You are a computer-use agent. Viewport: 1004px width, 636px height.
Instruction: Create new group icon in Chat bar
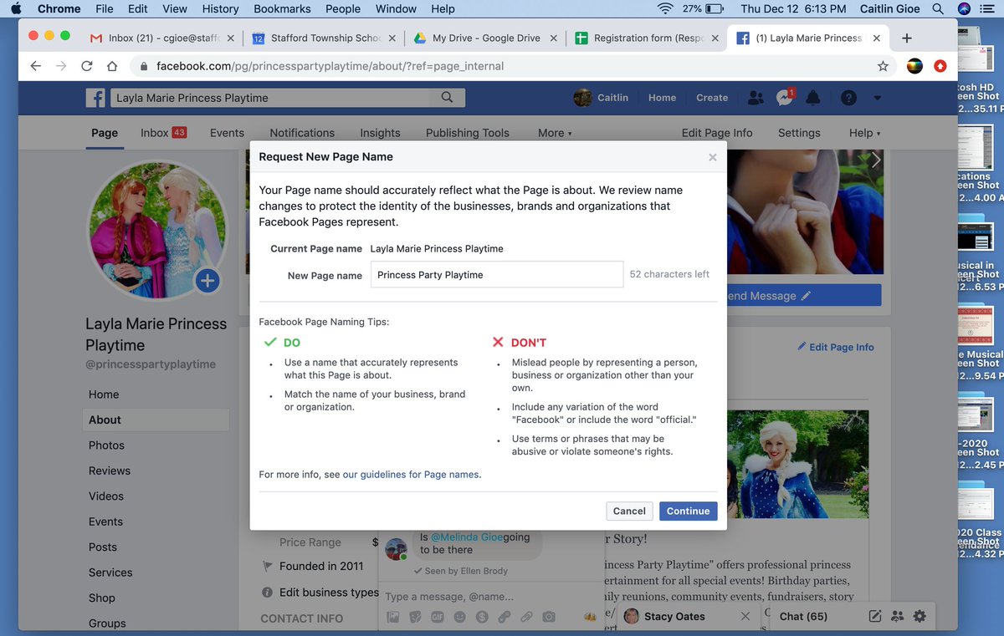point(897,617)
